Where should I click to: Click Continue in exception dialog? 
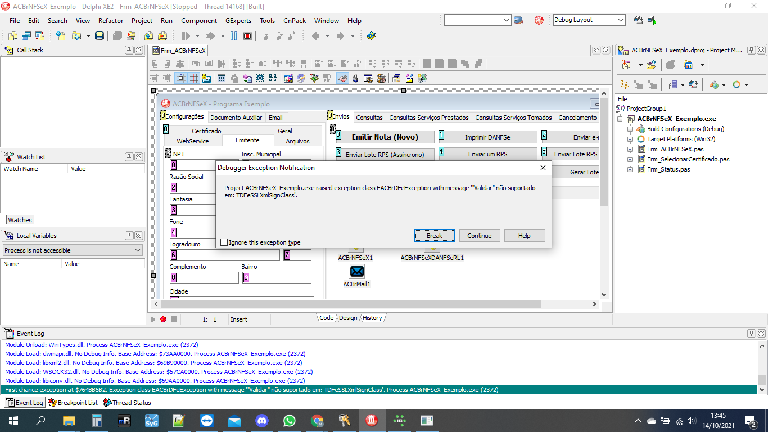tap(480, 236)
